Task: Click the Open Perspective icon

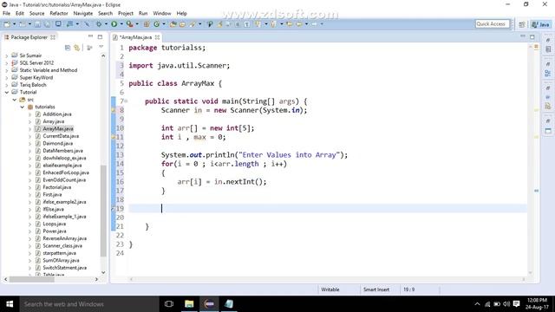Action: pyautogui.click(x=522, y=24)
